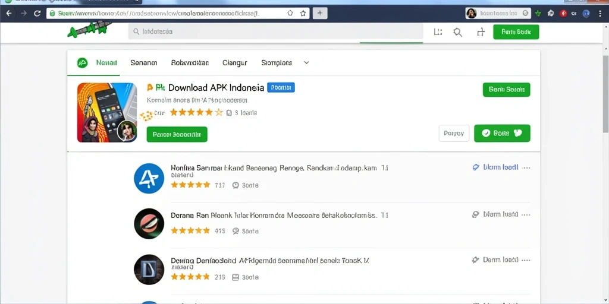This screenshot has height=304, width=609.
Task: Open the green star extension icon
Action: point(538,13)
